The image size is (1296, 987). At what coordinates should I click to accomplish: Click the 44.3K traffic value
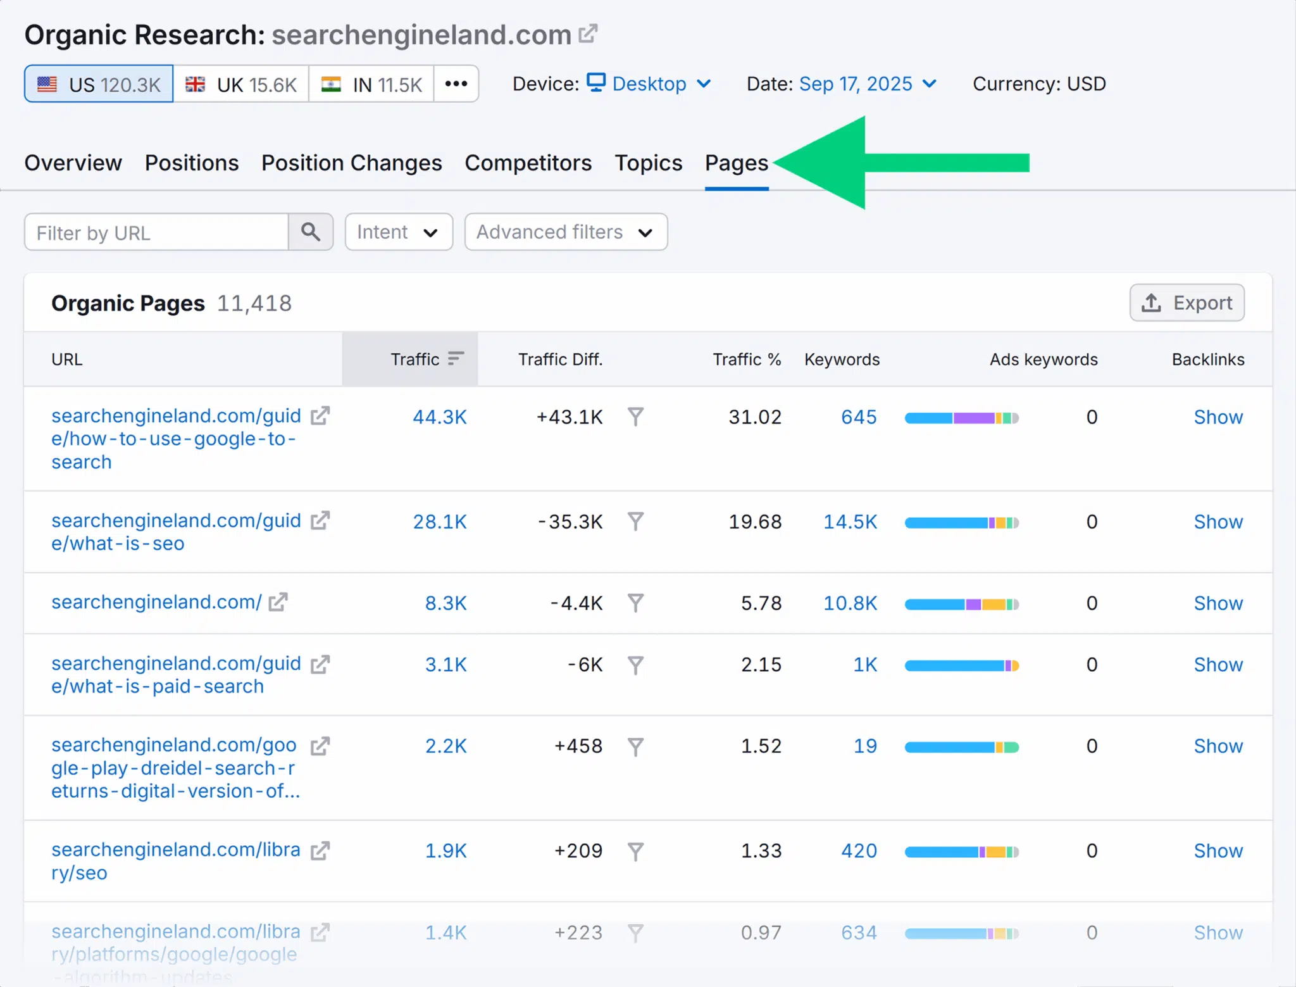point(440,417)
